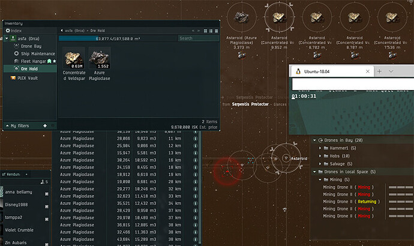Viewport: 414px width, 246px height.
Task: Click the status tag icon beside Disney1988
Action: click(x=47, y=206)
